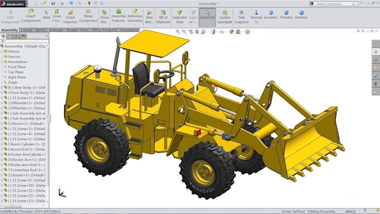The image size is (380, 214).
Task: Select the Mate tool icon
Action: (x=46, y=15)
